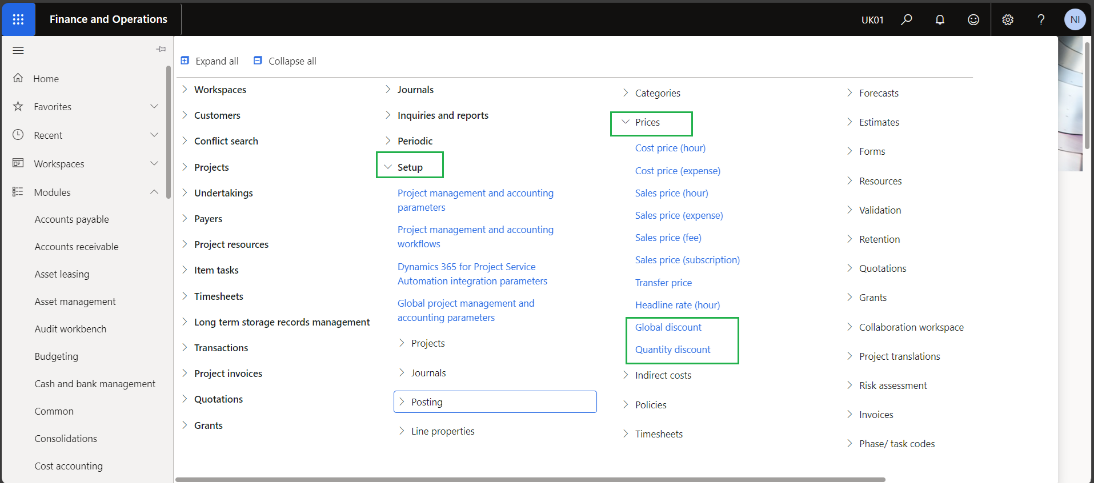Open Asset leasing module
The height and width of the screenshot is (486, 1094).
[62, 274]
